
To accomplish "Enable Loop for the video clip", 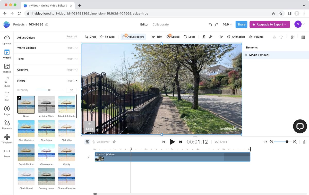I will pyautogui.click(x=189, y=37).
